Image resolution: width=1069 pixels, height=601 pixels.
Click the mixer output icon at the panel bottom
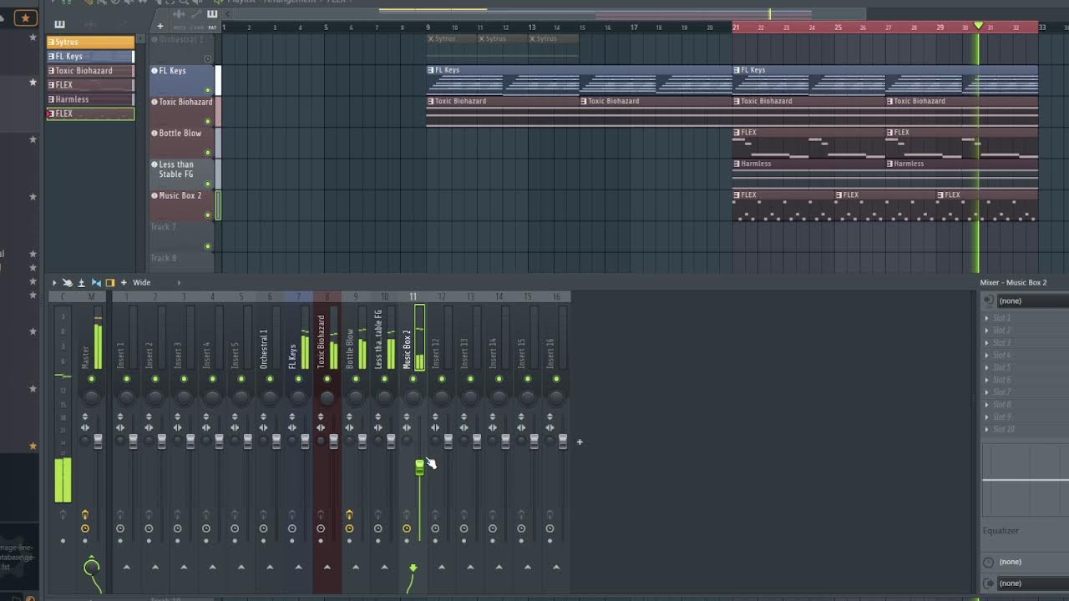tap(989, 583)
